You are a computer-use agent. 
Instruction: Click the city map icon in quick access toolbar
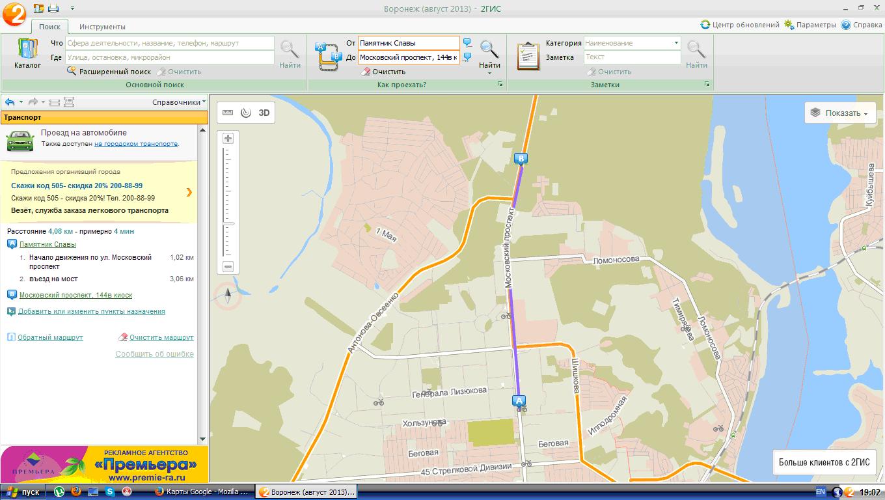click(x=38, y=8)
